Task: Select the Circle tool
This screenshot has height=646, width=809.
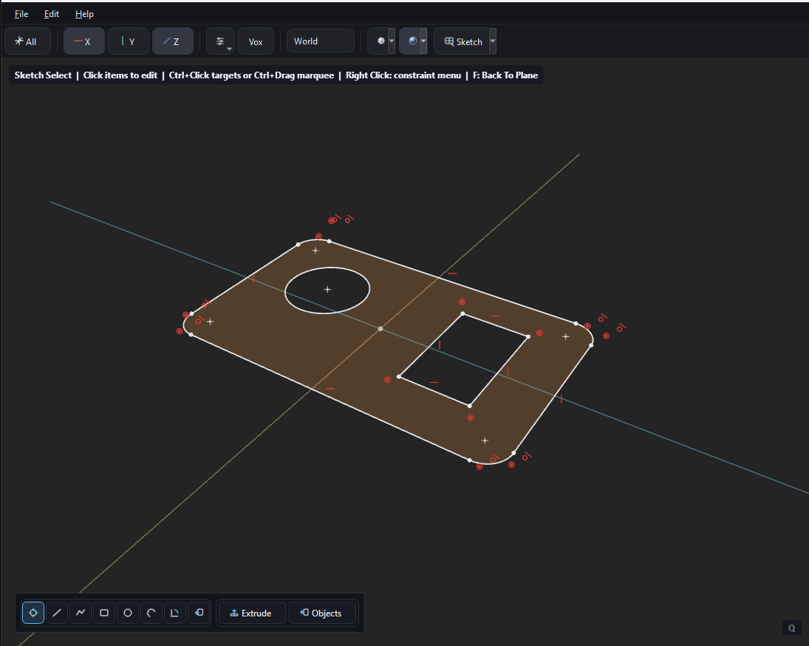Action: point(127,613)
